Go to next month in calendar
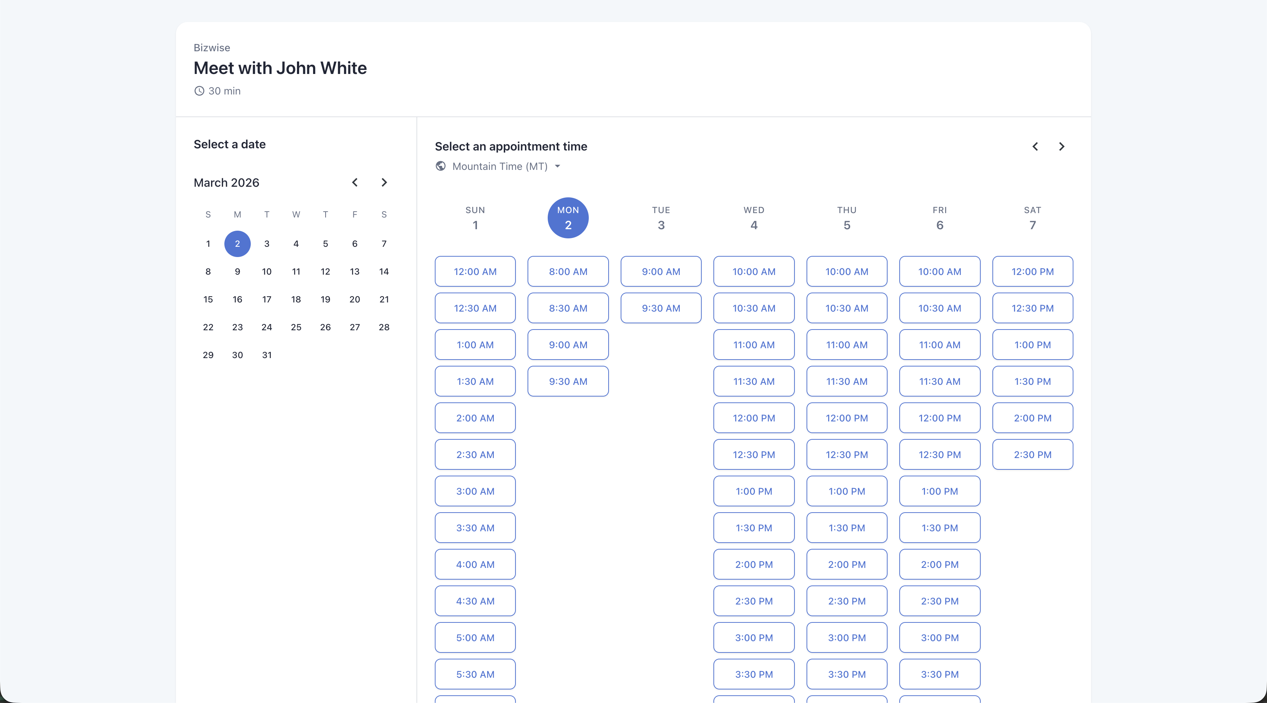Viewport: 1267px width, 703px height. click(x=384, y=182)
